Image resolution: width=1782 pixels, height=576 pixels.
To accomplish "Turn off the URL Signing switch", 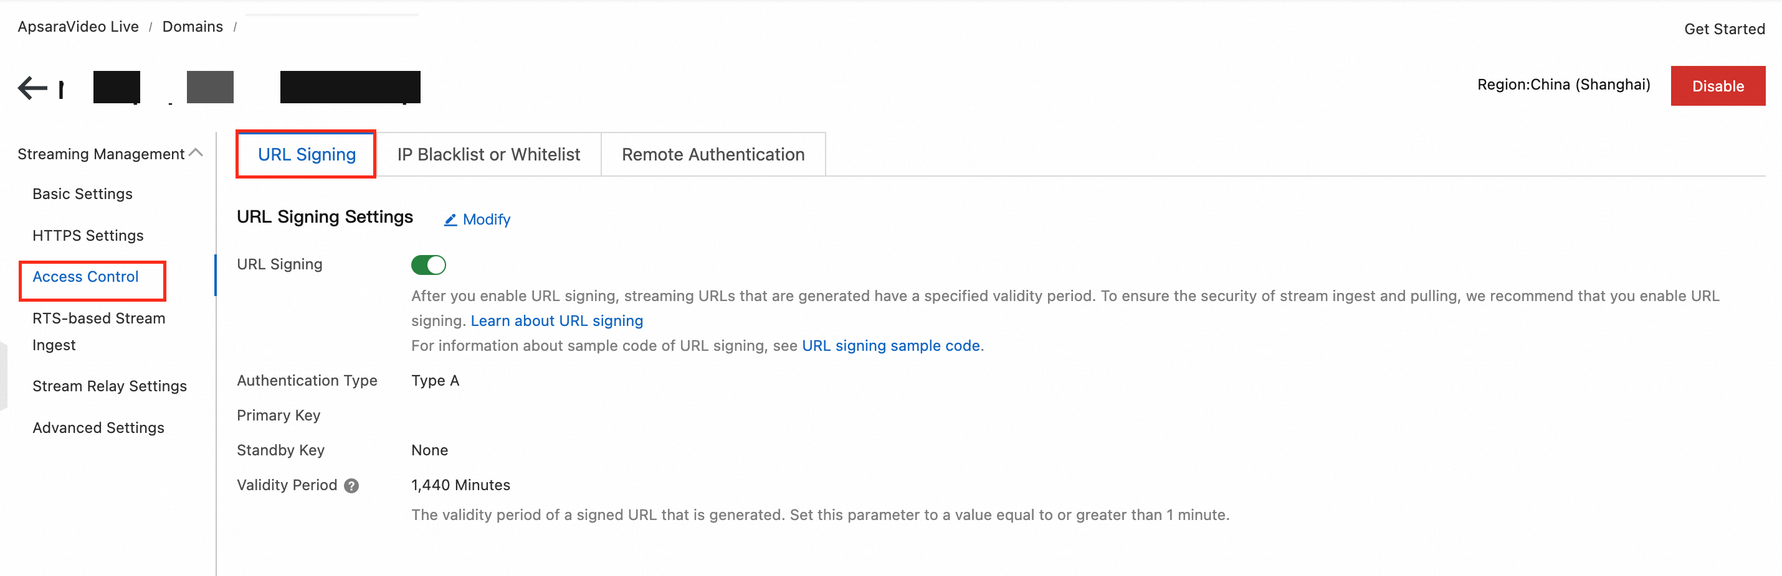I will [428, 264].
